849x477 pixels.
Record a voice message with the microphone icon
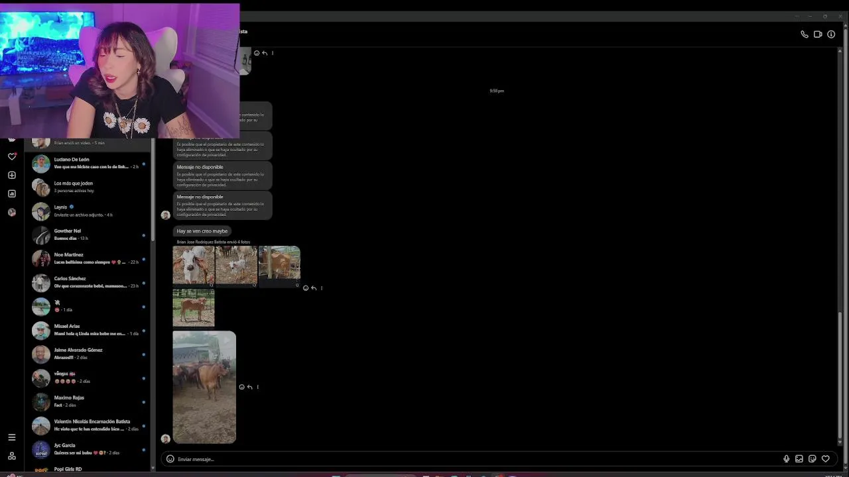point(787,459)
